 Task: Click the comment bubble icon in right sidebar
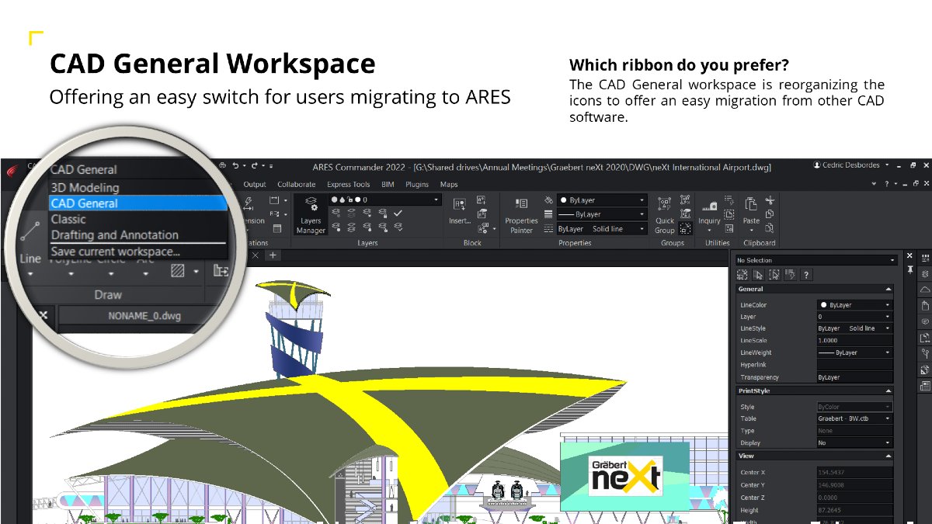tap(925, 321)
